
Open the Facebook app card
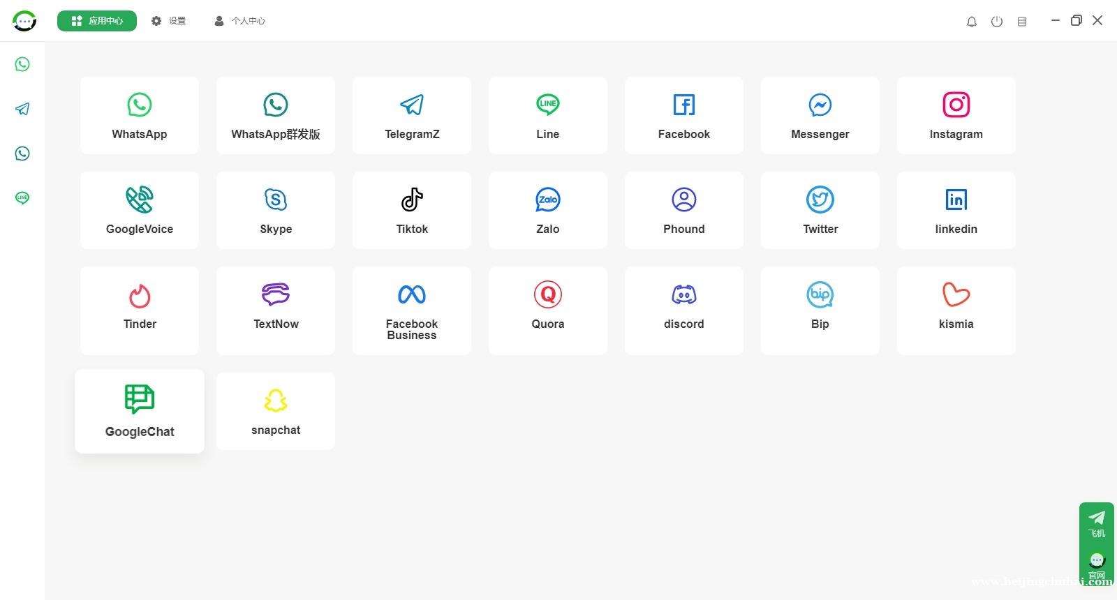[x=684, y=115]
